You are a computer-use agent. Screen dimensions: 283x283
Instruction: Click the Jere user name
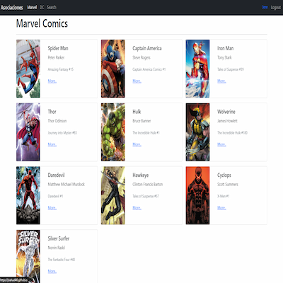pos(265,7)
